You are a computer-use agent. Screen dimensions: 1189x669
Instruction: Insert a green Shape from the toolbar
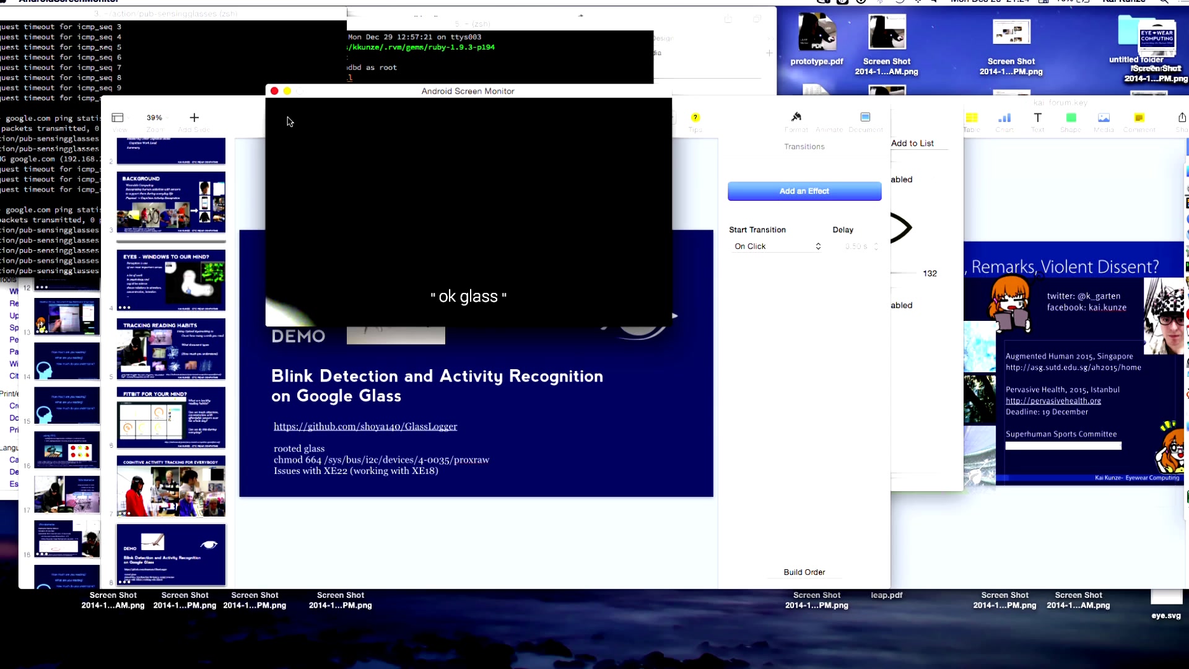[1071, 118]
